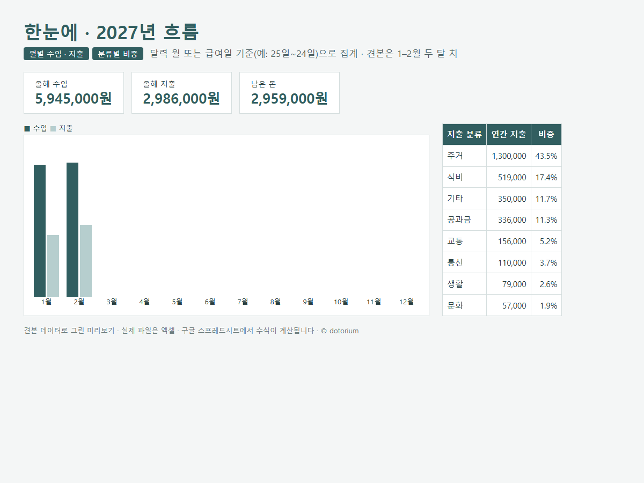Viewport: 644px width, 483px height.
Task: Select the '교통' category cell
Action: 465,241
